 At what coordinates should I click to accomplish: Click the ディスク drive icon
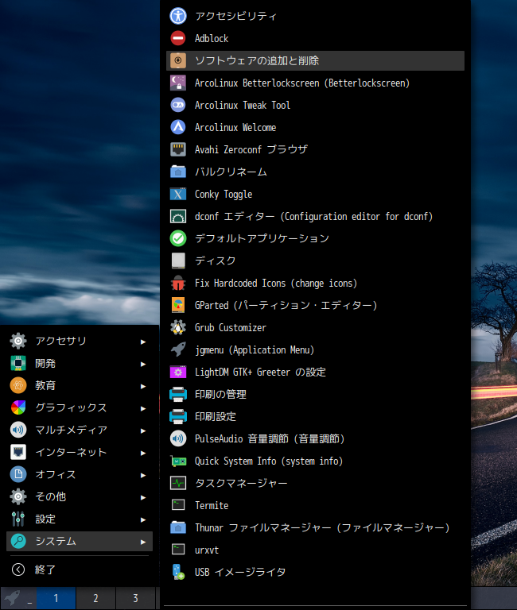click(x=178, y=261)
